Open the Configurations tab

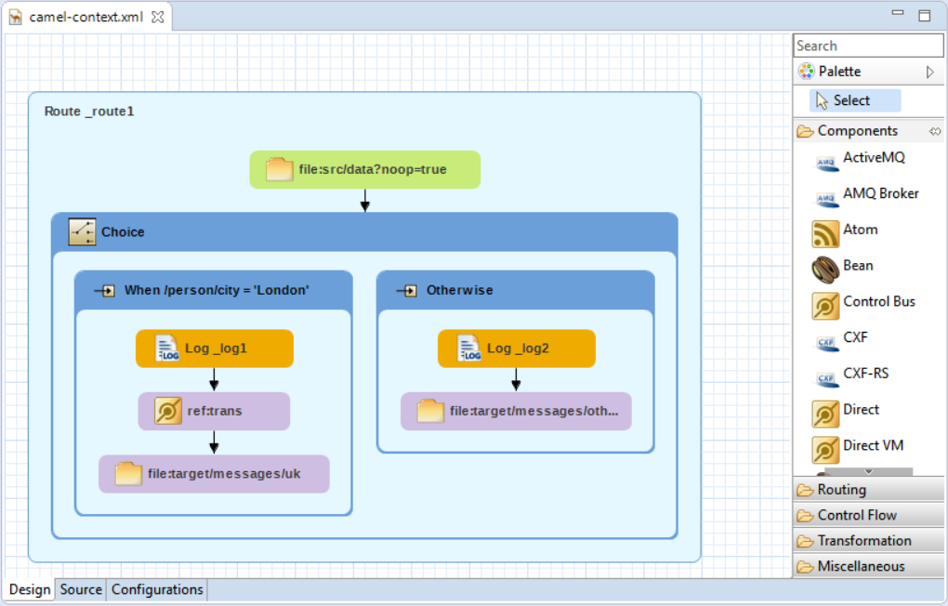coord(157,589)
